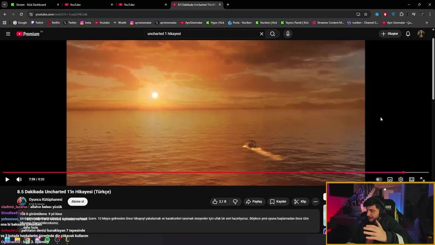Image resolution: width=435 pixels, height=245 pixels.
Task: Close the Stream - Kick Dashboard tab
Action: click(58, 5)
